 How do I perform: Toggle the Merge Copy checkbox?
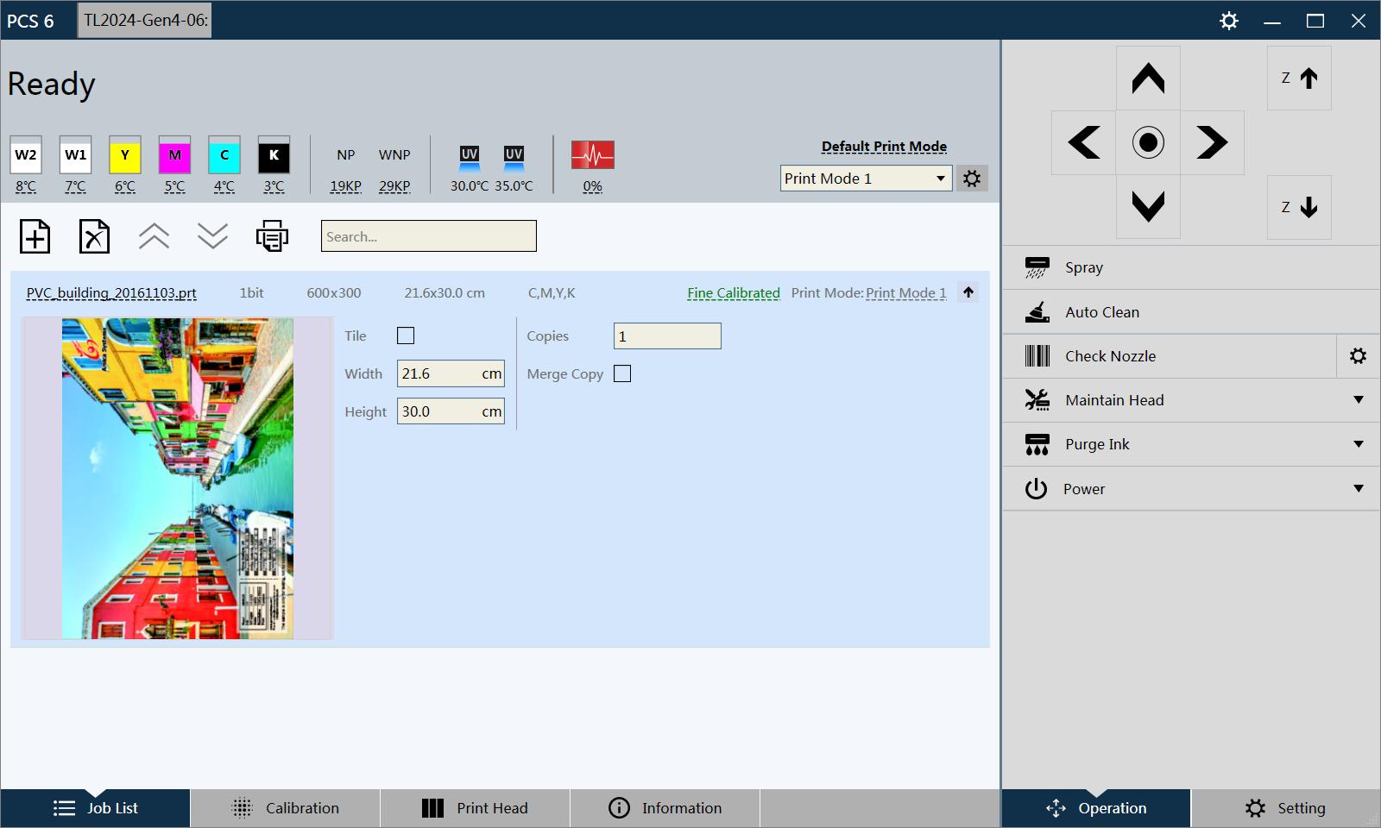[x=622, y=373]
